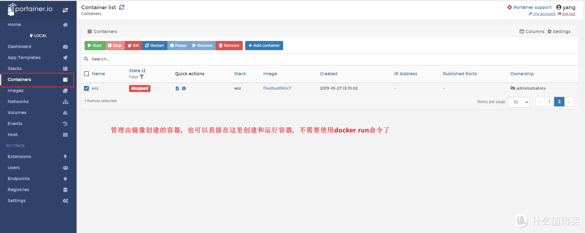Click Portainer support icon link

tap(509, 7)
